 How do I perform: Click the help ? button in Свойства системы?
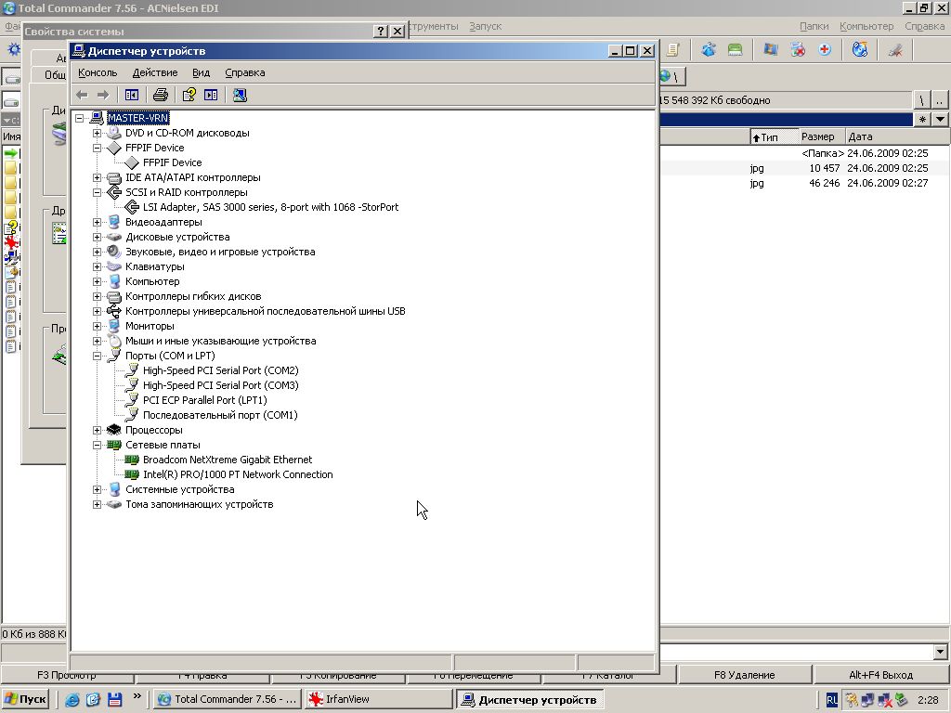click(380, 31)
